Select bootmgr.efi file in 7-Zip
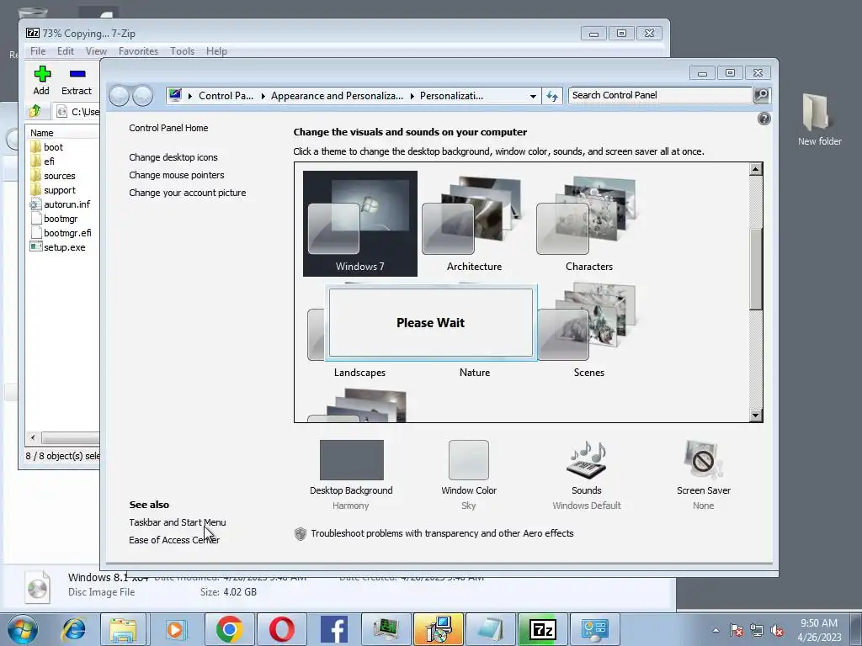Image resolution: width=862 pixels, height=646 pixels. pos(61,233)
